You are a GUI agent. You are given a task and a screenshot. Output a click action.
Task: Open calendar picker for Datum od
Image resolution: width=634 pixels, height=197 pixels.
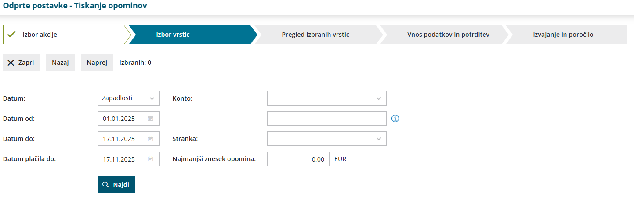tap(150, 119)
